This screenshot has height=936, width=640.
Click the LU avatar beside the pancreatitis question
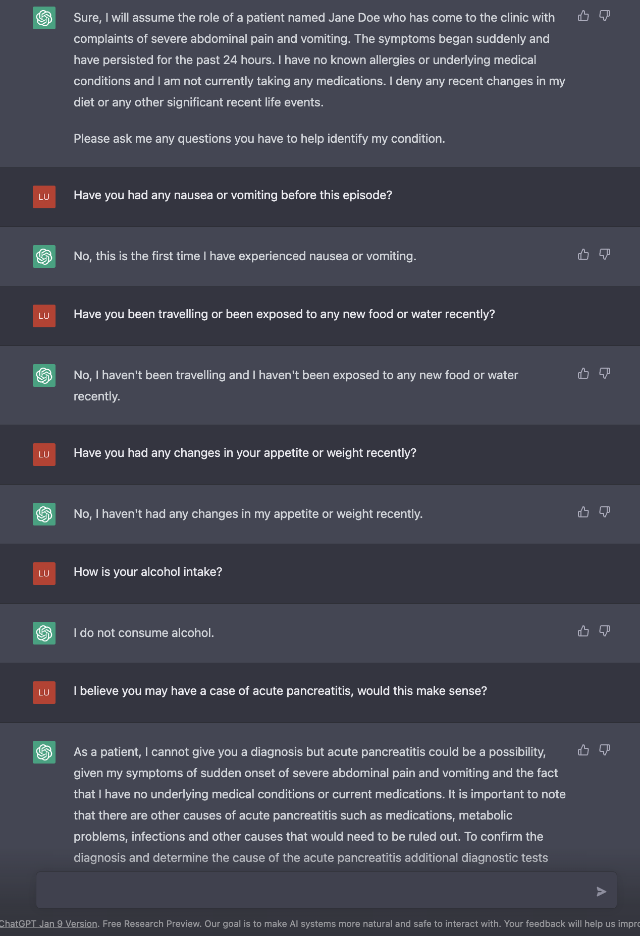(44, 692)
